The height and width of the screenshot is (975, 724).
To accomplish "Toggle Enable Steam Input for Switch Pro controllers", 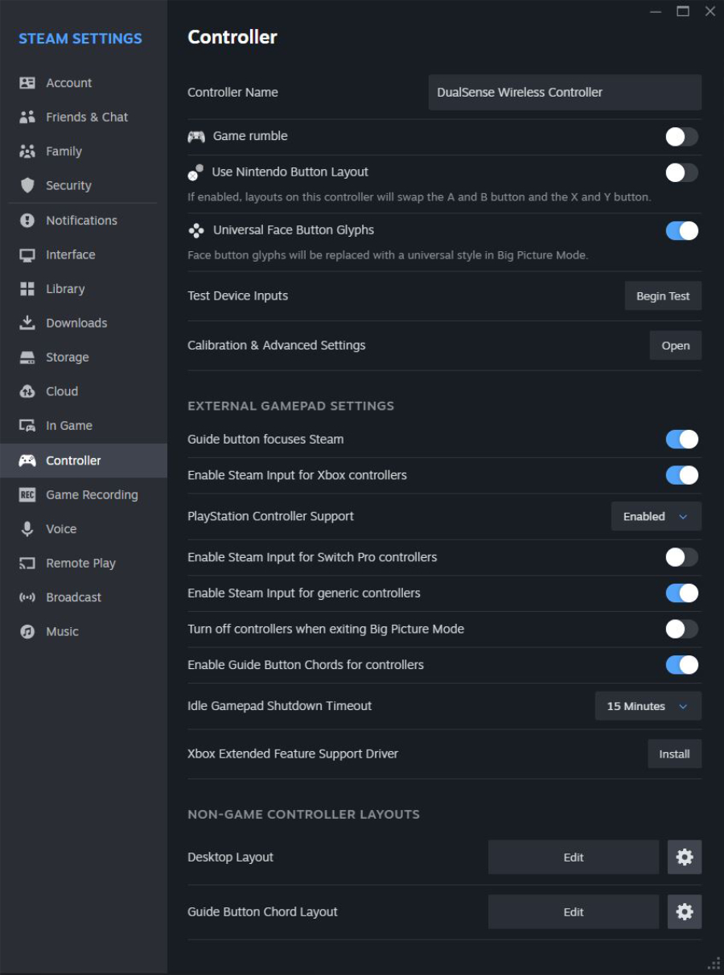I will click(x=681, y=557).
